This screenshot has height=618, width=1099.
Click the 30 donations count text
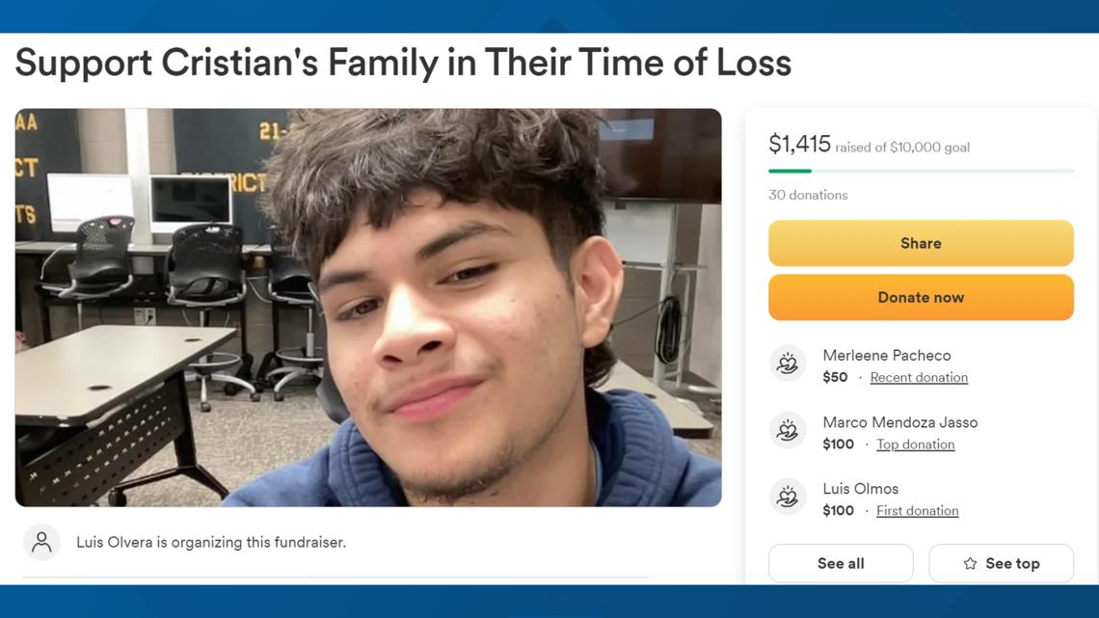tap(808, 195)
